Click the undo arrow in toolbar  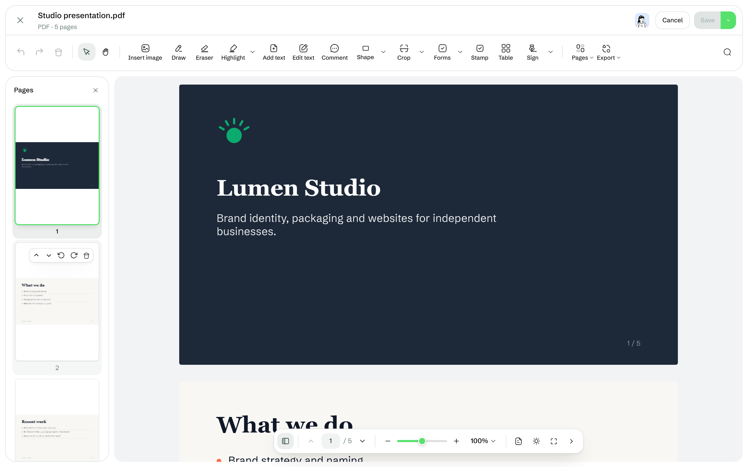[21, 52]
